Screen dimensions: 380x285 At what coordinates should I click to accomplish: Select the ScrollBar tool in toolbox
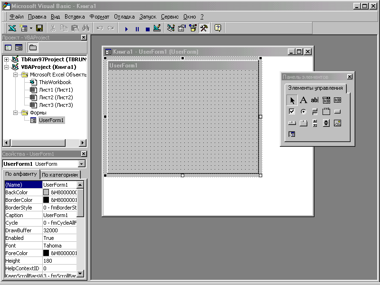pyautogui.click(x=314, y=123)
